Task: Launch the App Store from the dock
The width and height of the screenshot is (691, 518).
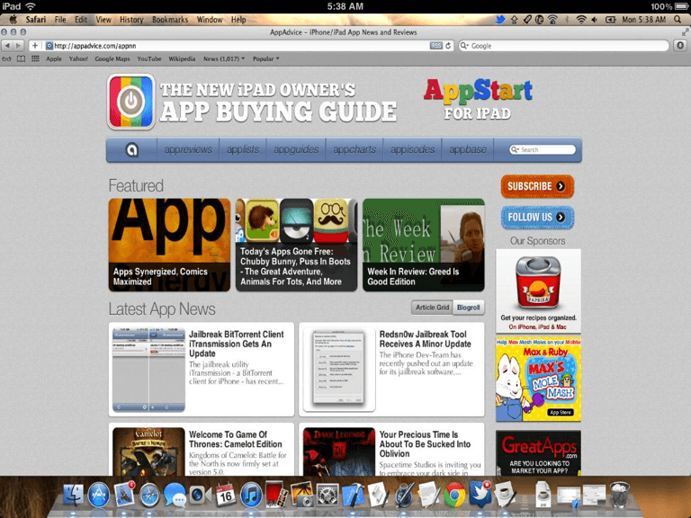Action: 98,496
